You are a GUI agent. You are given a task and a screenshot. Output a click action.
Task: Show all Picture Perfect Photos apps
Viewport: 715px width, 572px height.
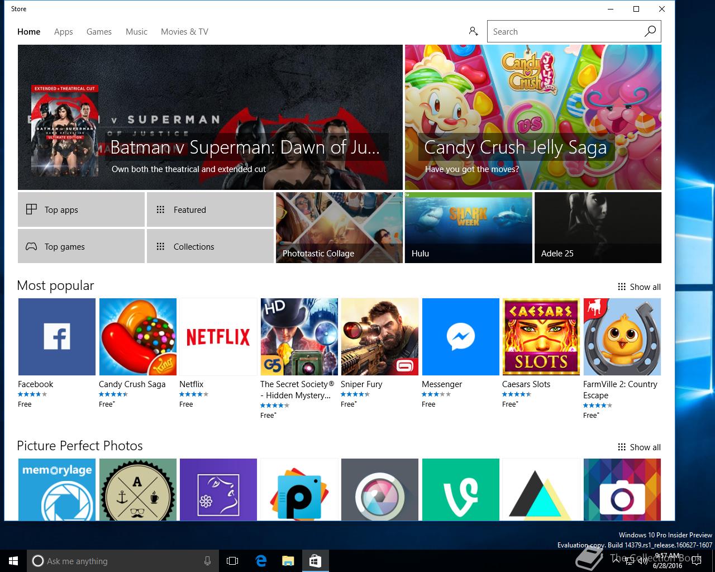639,447
